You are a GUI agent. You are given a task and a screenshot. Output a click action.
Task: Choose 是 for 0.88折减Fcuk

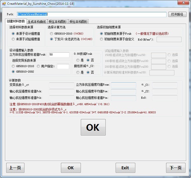77,60
